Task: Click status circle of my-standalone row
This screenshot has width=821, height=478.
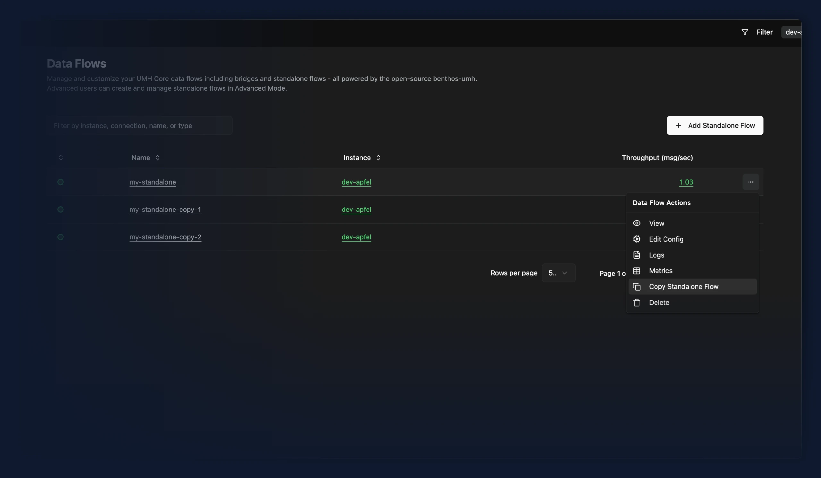Action: (61, 182)
